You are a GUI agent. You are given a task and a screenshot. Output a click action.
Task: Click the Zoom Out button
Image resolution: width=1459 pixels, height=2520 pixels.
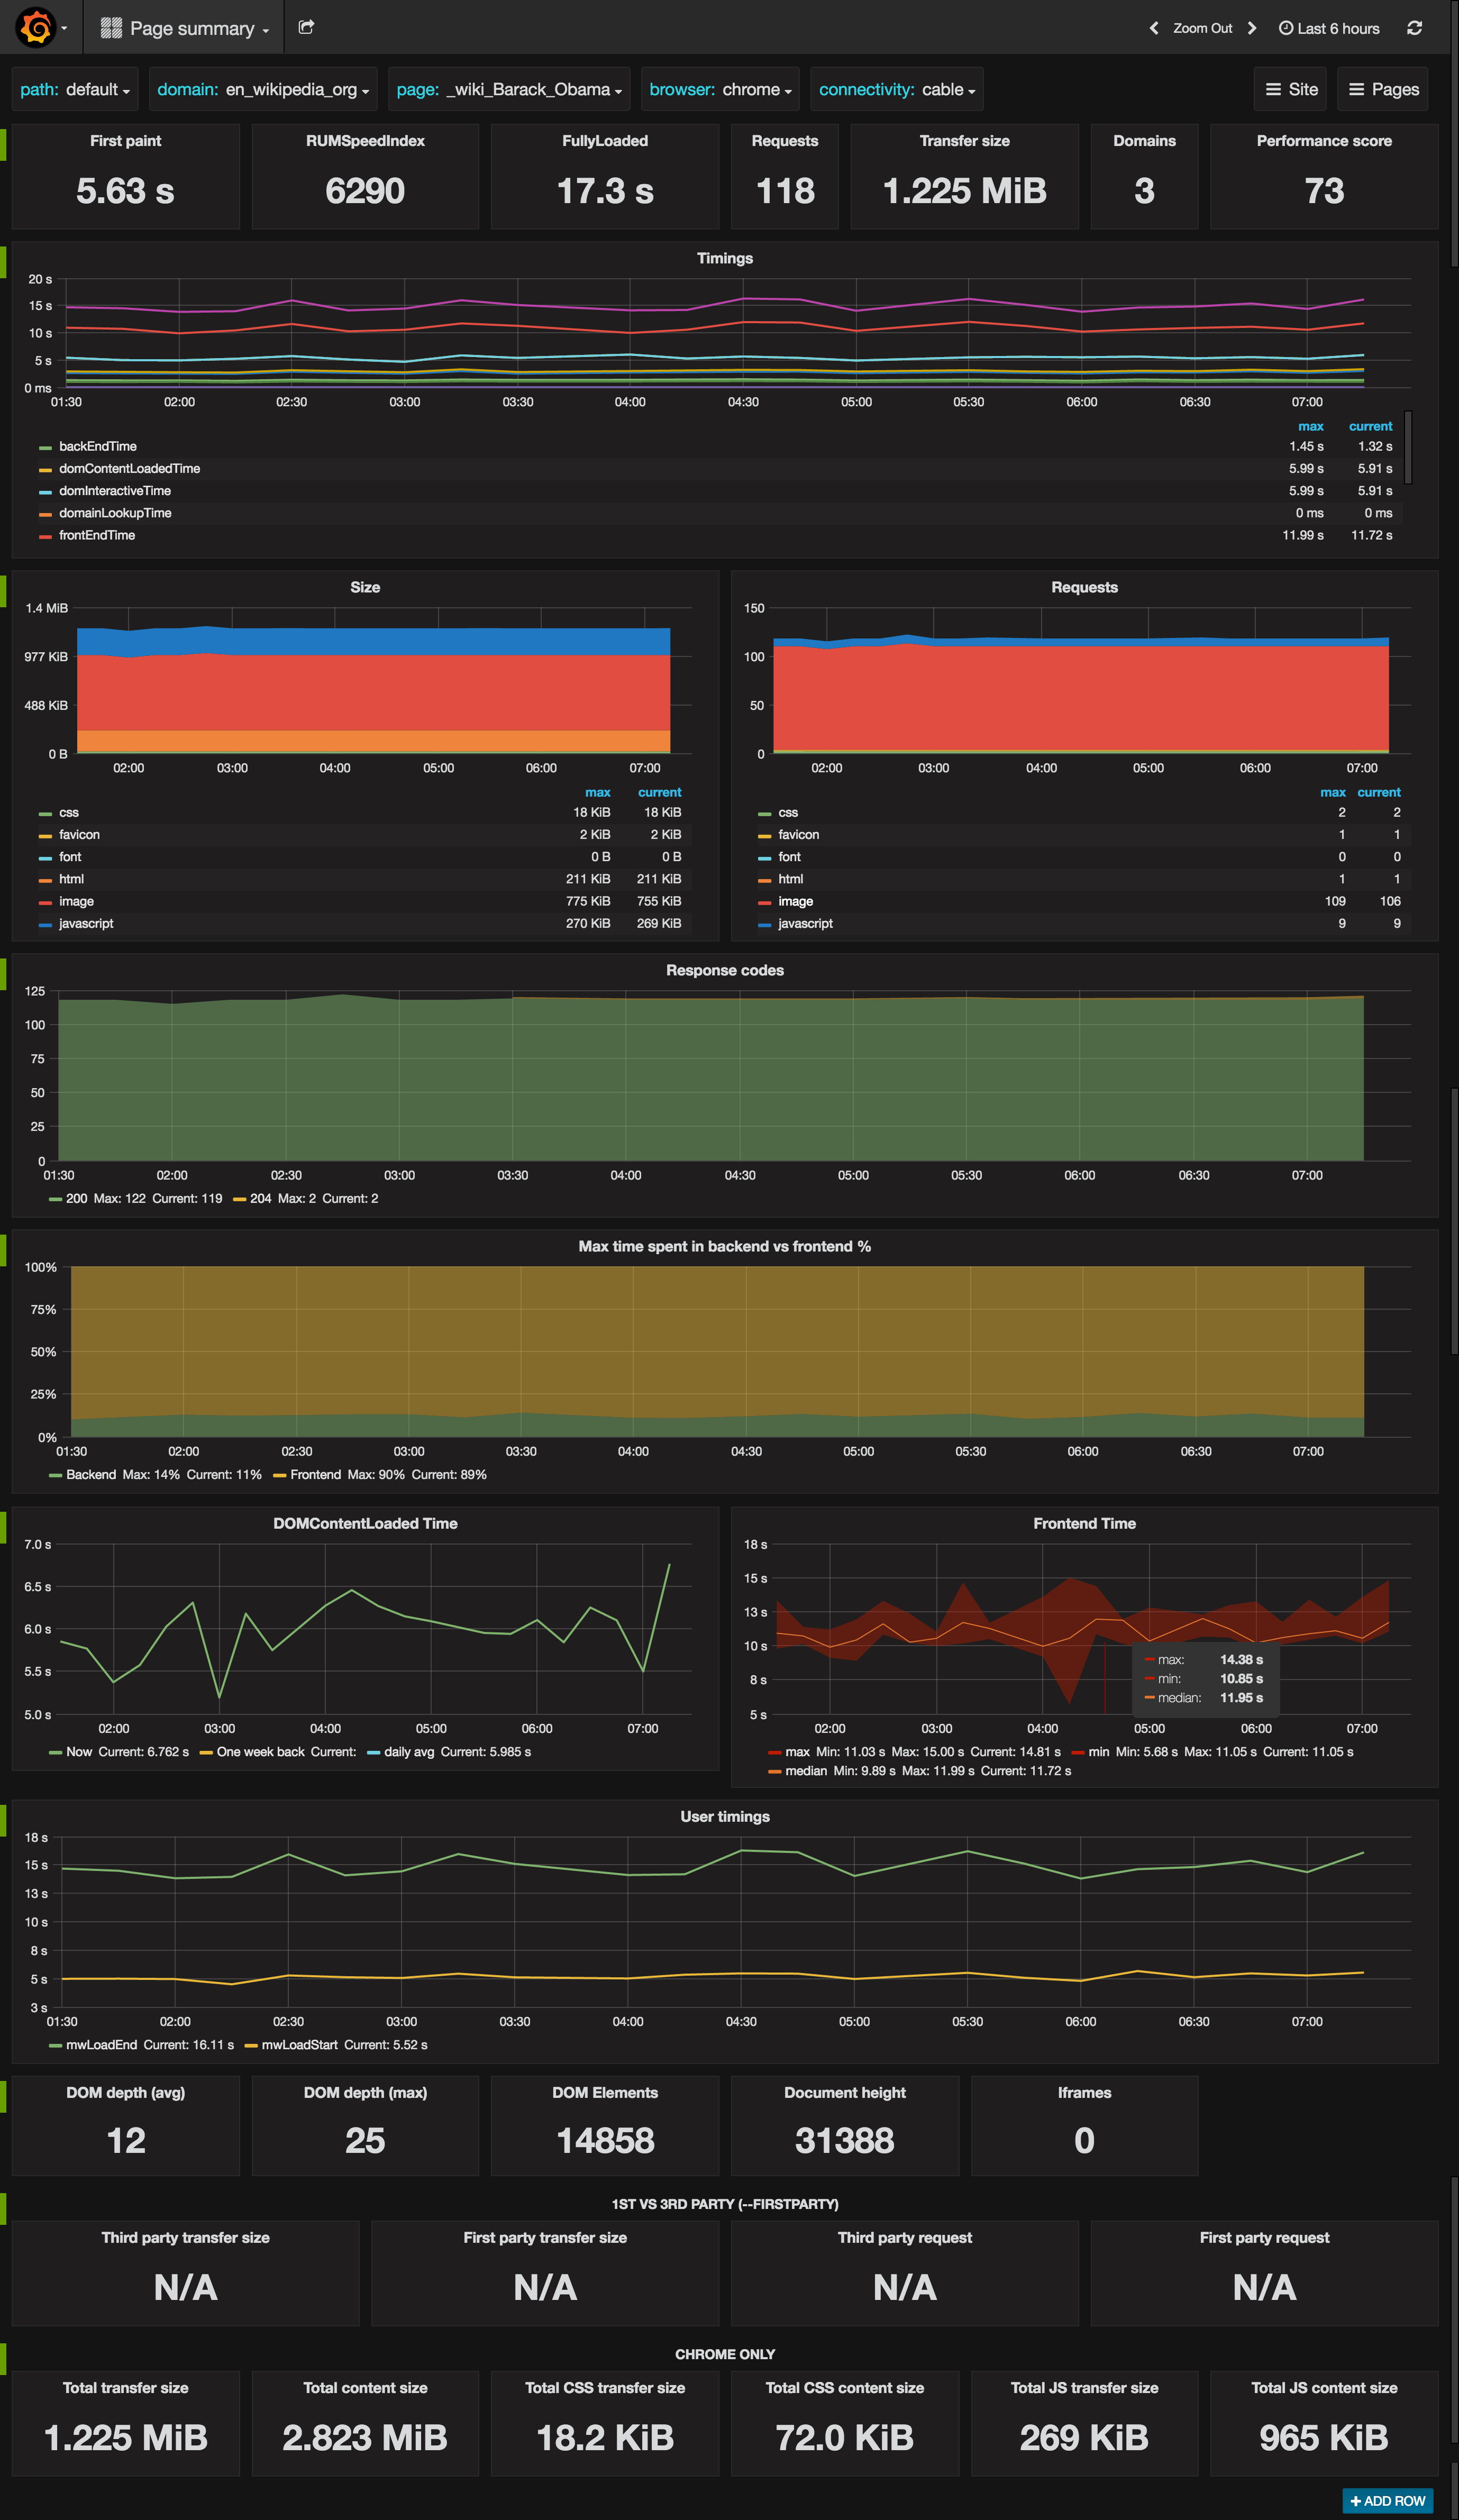[1202, 28]
